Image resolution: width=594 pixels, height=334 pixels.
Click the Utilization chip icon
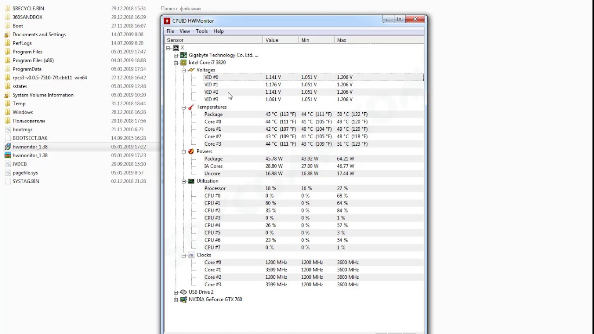click(x=191, y=181)
